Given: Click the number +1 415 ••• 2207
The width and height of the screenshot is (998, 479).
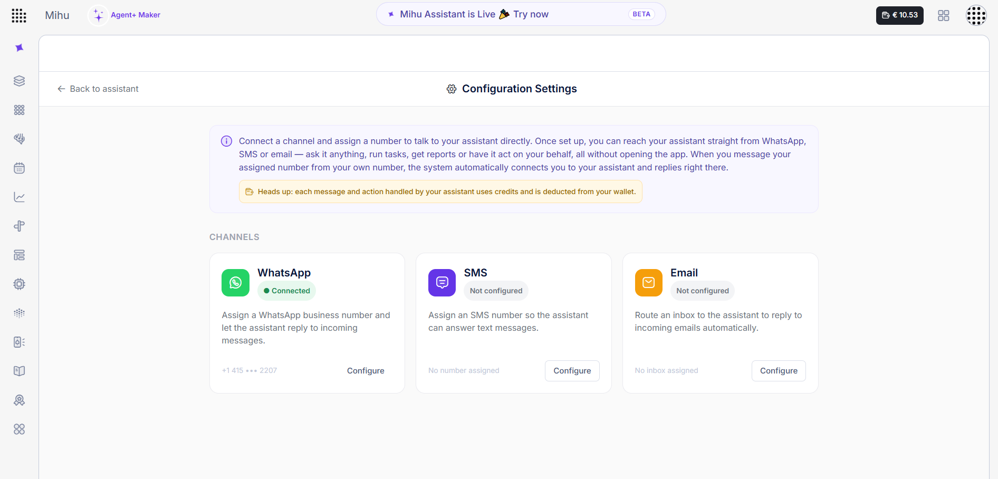Looking at the screenshot, I should (x=249, y=370).
